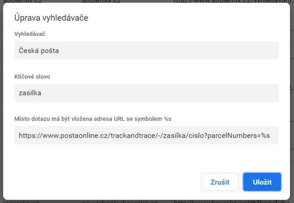Cancel editing via the Zrušit button
Viewport: 294px width, 203px height.
220,182
